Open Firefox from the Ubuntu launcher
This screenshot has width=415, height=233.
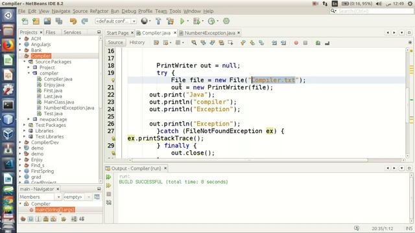(8, 45)
